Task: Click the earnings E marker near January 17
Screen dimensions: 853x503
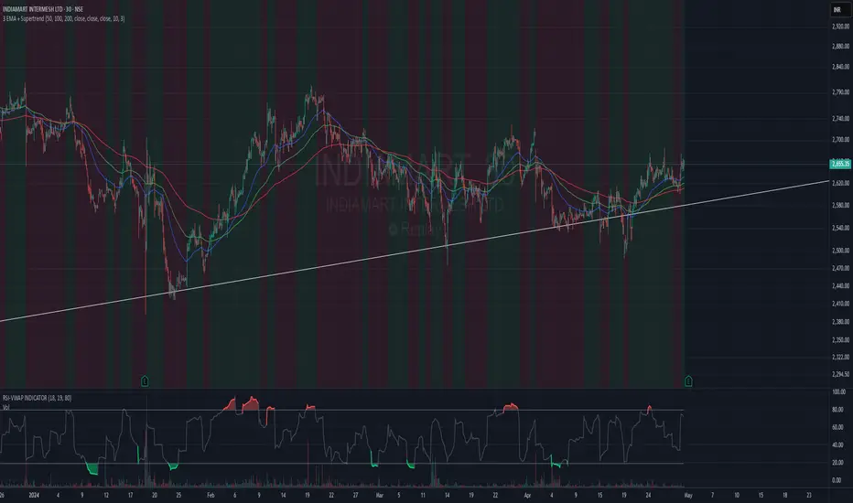Action: [145, 381]
